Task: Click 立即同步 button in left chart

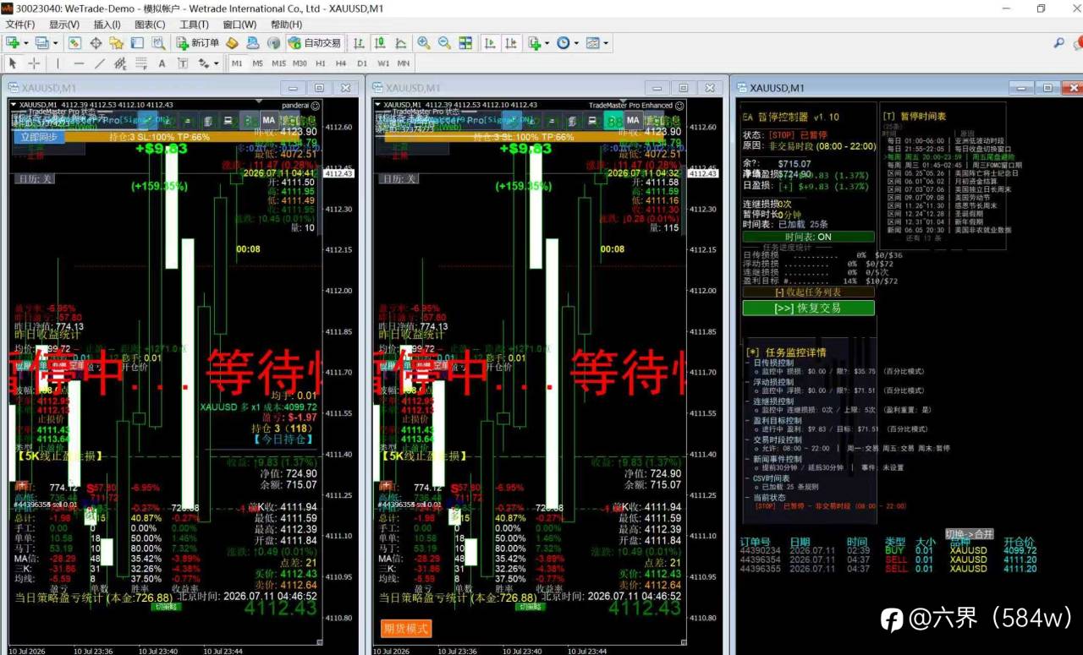Action: click(39, 137)
